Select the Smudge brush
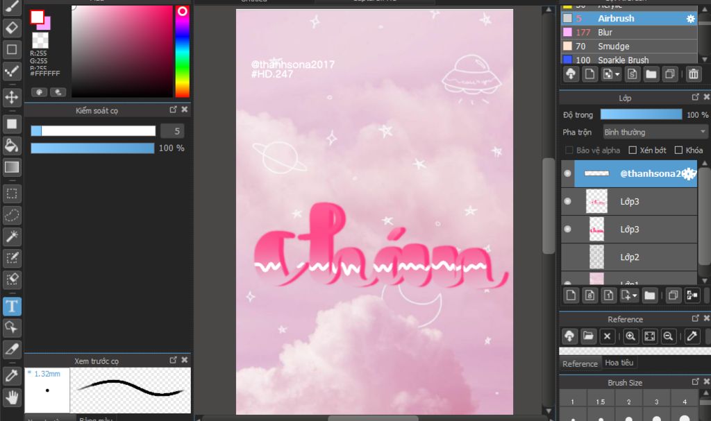This screenshot has width=711, height=421. point(629,46)
